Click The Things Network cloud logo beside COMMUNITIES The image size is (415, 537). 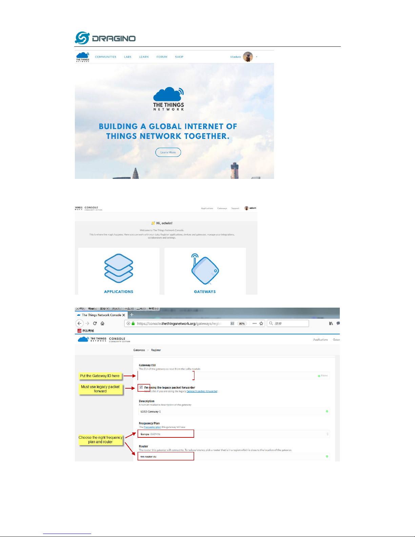83,57
